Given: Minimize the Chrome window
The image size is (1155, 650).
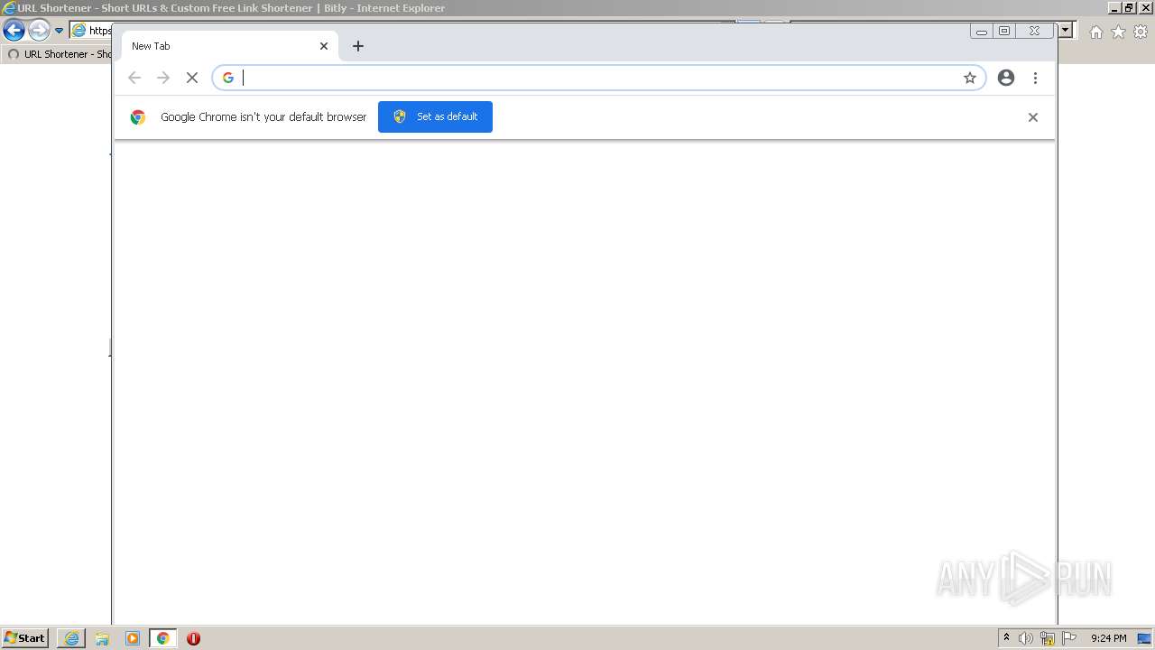Looking at the screenshot, I should (x=982, y=31).
